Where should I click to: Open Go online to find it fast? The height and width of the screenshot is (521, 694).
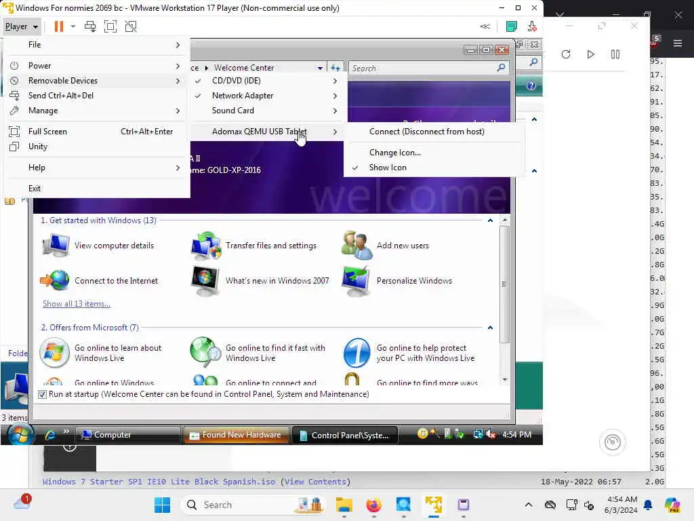tap(258, 353)
